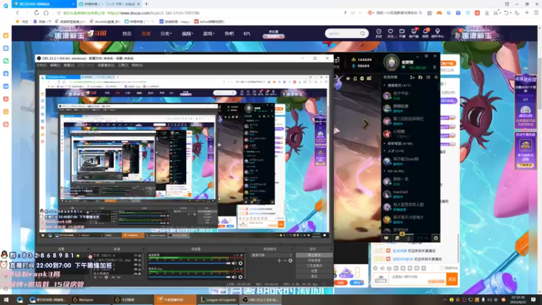Image resolution: width=542 pixels, height=305 pixels.
Task: Open Douyu 游戏 dropdown in navigation
Action: [209, 33]
